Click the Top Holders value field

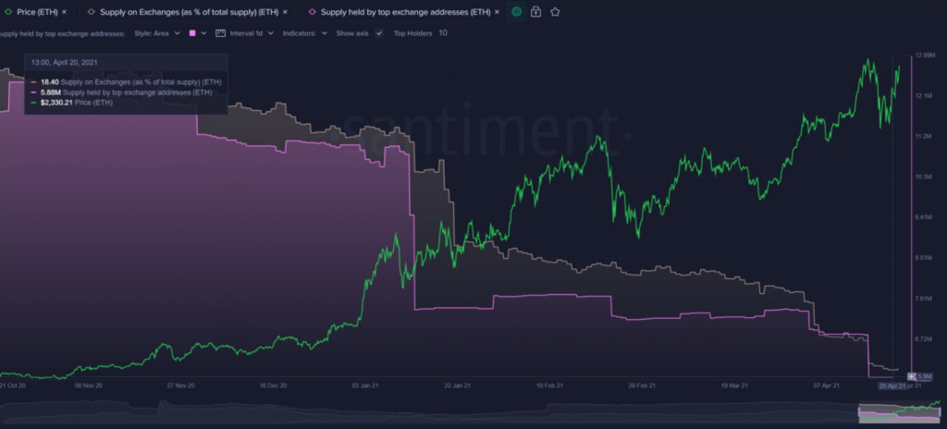tap(443, 33)
